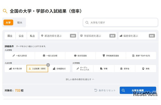161x105 pixels.
Task: Click the 学費 coin icon
Action: (x=101, y=69)
